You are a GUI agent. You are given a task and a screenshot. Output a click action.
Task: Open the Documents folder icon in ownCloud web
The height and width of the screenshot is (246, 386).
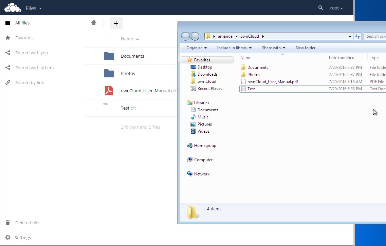tap(109, 56)
